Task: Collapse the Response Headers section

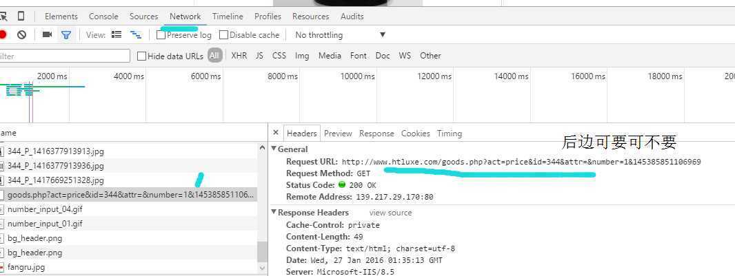Action: click(274, 212)
